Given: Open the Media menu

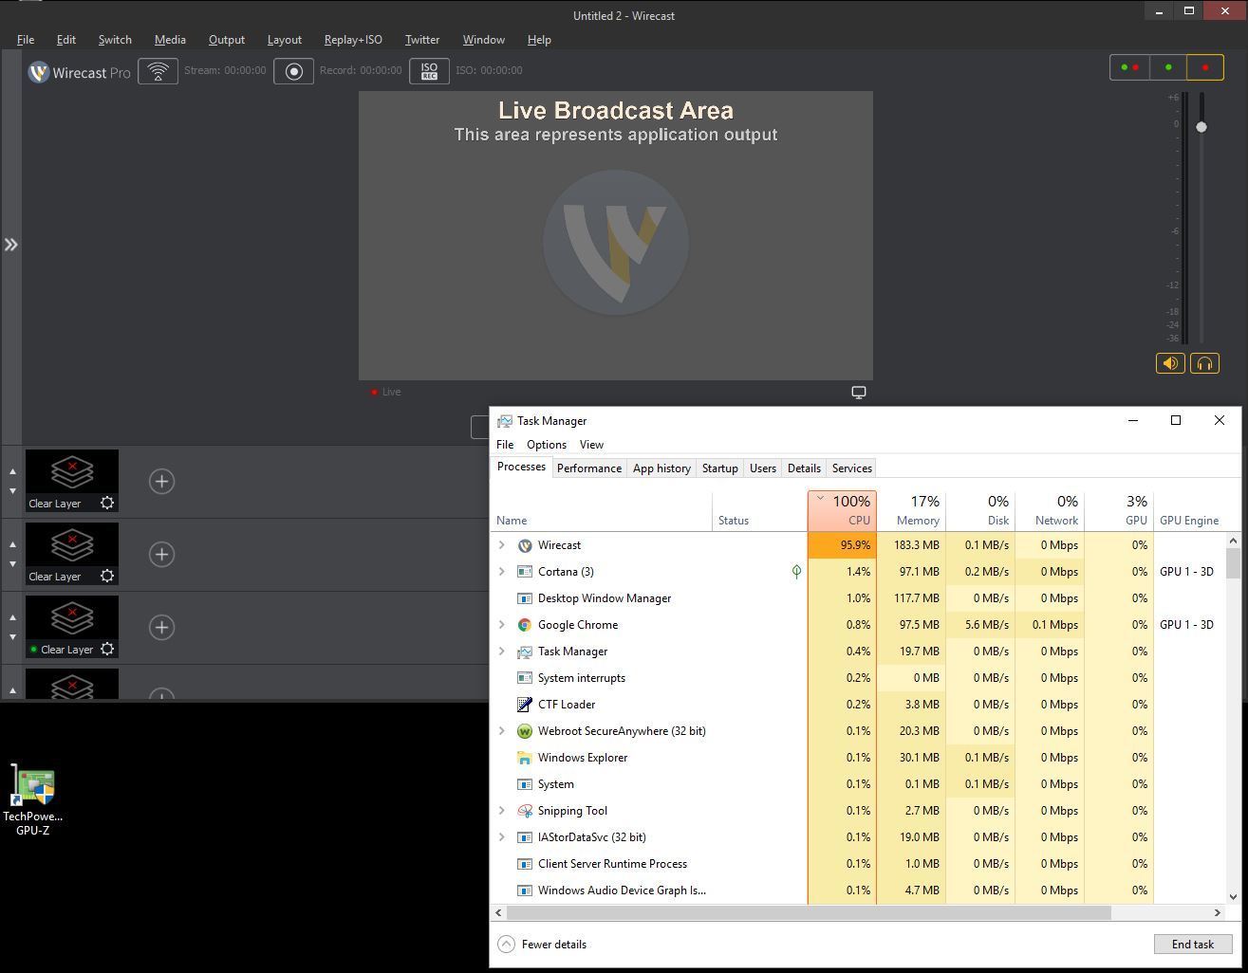Looking at the screenshot, I should 170,40.
